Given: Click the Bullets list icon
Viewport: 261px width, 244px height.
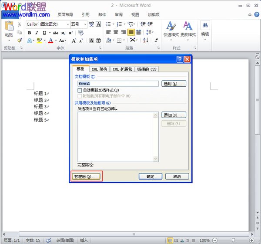Looking at the screenshot, I should click(108, 24).
